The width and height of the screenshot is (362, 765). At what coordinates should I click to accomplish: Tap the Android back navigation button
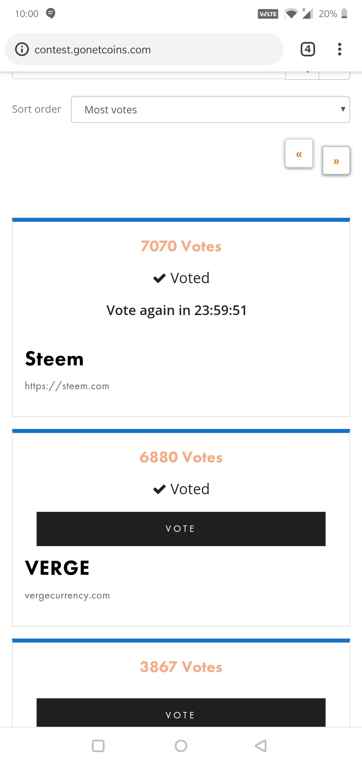click(261, 746)
